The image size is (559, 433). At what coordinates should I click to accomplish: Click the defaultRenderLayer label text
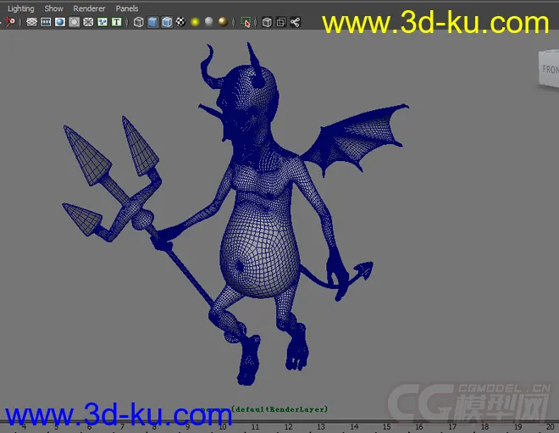click(x=279, y=409)
